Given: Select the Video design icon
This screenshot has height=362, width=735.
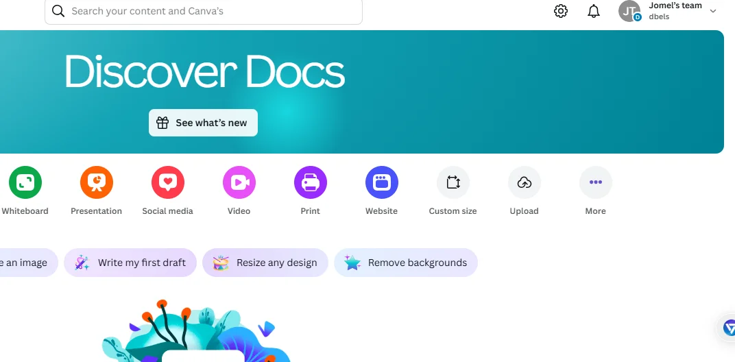Looking at the screenshot, I should pyautogui.click(x=239, y=182).
